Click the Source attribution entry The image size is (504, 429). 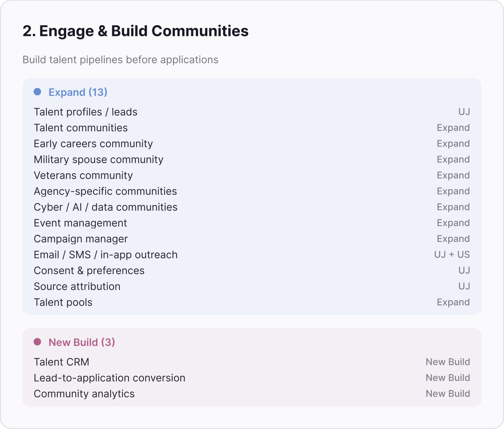252,286
